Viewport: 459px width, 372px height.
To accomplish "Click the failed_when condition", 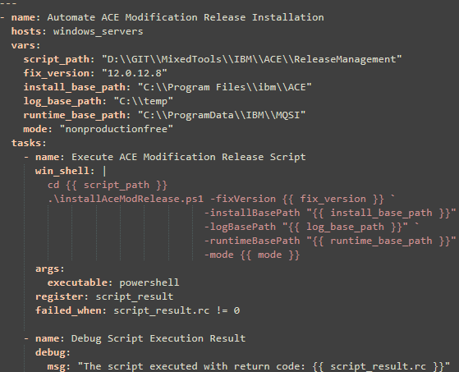I will (x=177, y=310).
